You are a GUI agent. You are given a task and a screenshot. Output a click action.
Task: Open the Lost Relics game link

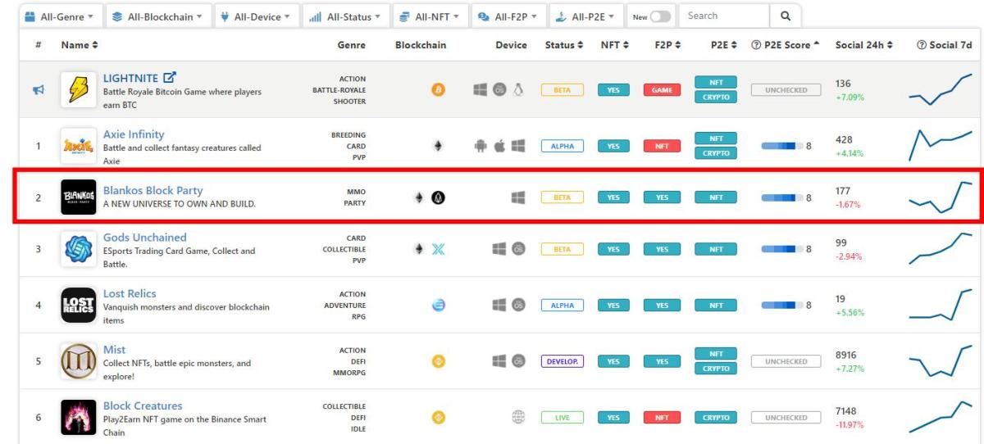coord(130,293)
